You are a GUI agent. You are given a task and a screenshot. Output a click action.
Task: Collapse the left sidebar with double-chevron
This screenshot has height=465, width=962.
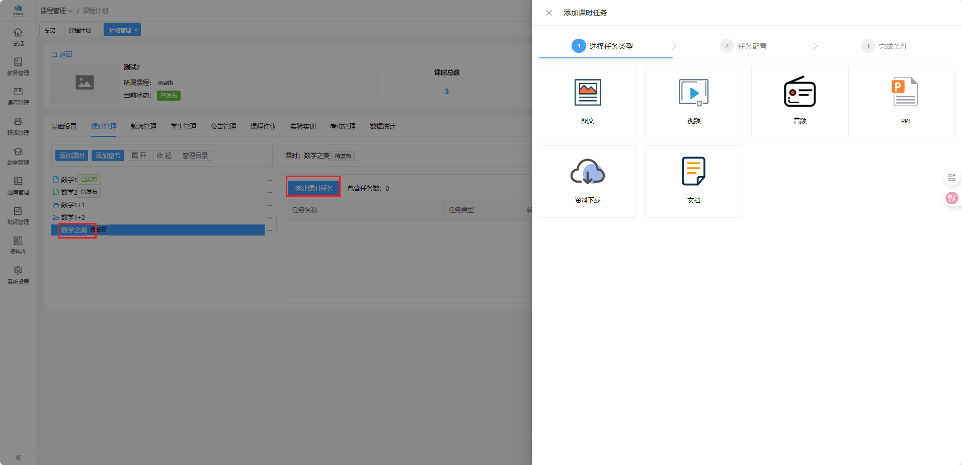click(x=18, y=457)
